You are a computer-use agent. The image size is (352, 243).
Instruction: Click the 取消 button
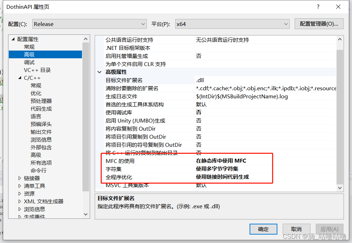click(296, 229)
